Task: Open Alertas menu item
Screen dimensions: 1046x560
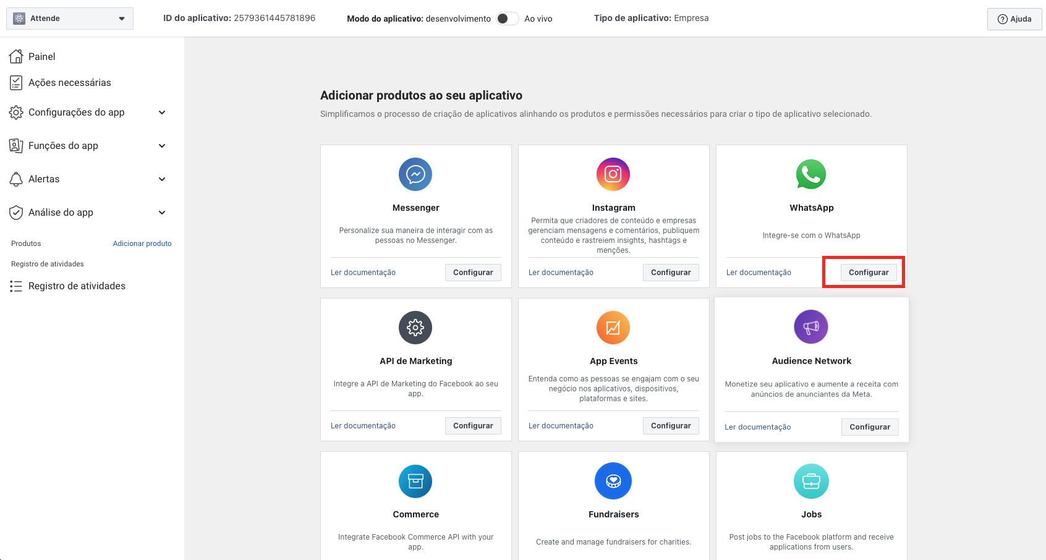Action: click(x=44, y=179)
